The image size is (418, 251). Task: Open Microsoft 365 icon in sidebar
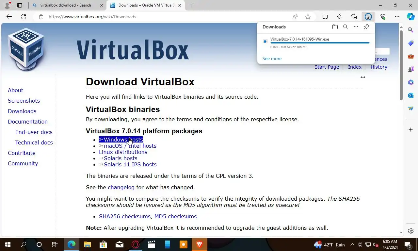click(x=411, y=82)
